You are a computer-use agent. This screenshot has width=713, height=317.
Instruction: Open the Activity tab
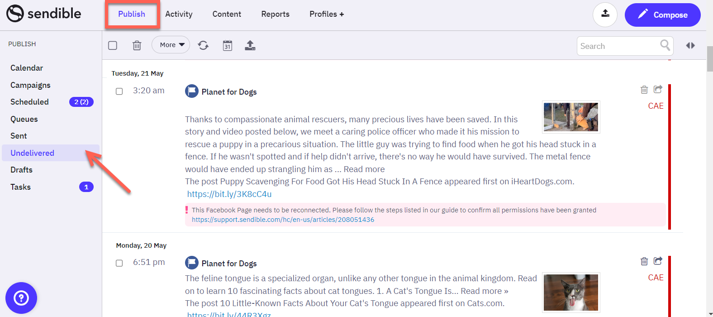pos(179,14)
